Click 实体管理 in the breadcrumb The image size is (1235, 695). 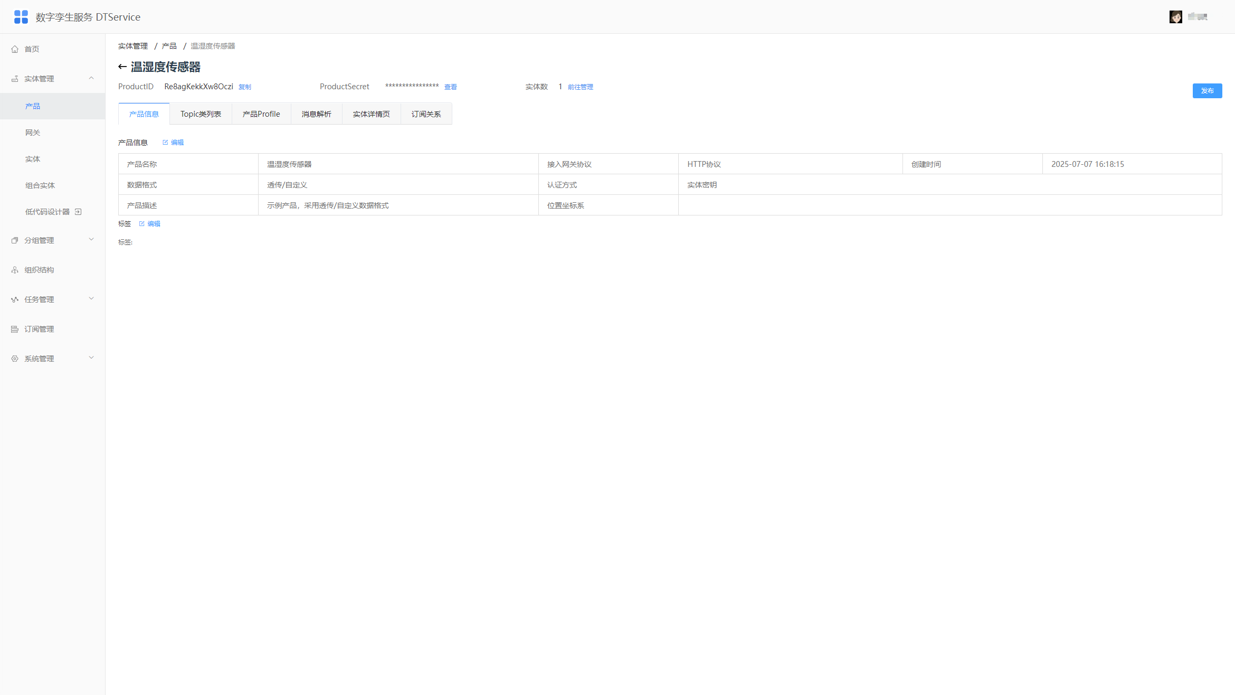coord(133,46)
